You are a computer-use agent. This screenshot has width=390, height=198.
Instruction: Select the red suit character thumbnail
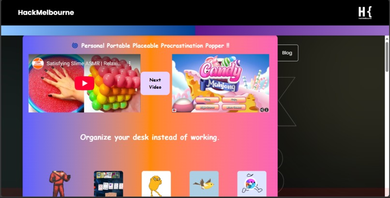tap(60, 184)
